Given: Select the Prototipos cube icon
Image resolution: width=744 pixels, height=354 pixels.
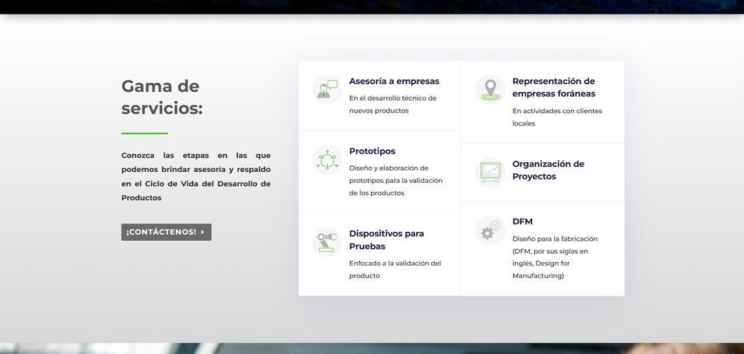Looking at the screenshot, I should coord(327,159).
